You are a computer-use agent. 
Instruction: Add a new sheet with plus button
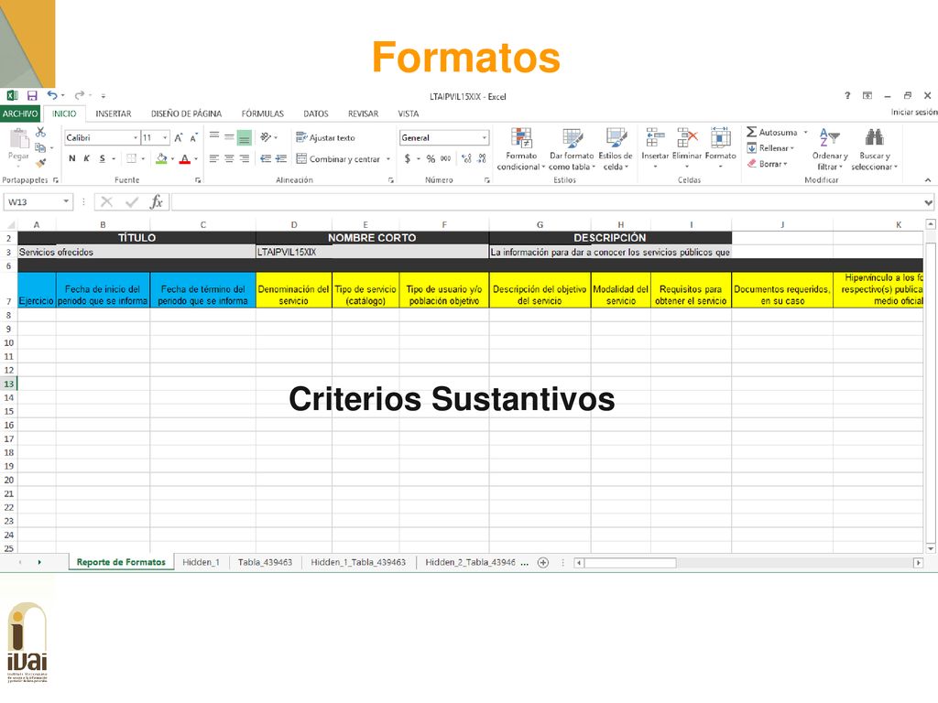tap(543, 563)
